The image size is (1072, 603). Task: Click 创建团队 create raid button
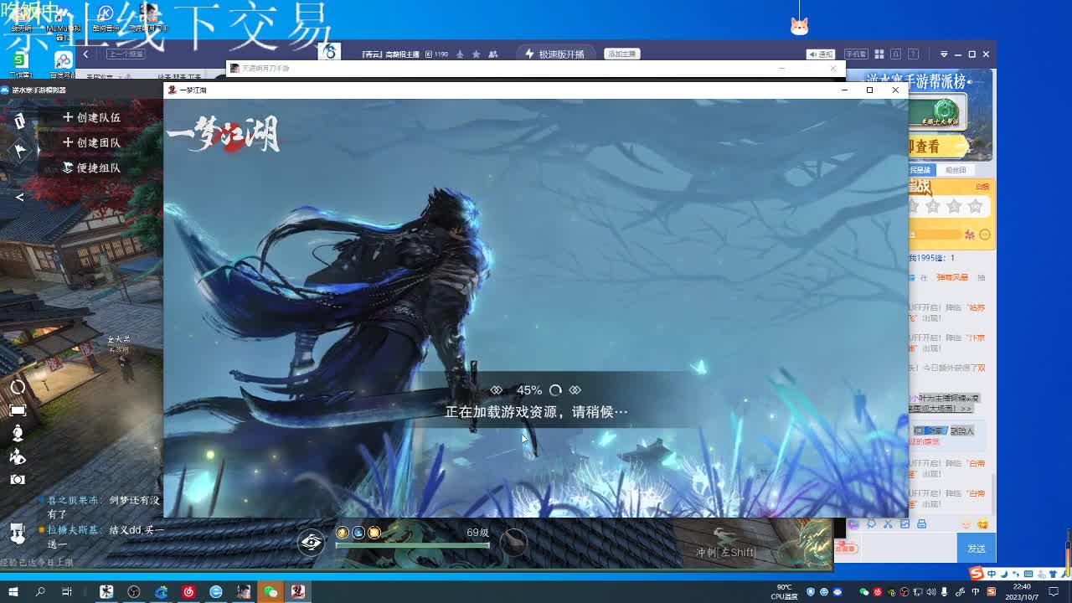point(91,142)
